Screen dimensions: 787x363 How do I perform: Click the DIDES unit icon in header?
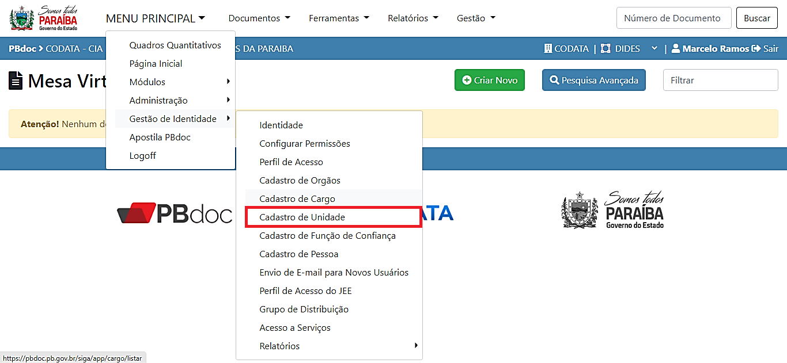point(606,49)
